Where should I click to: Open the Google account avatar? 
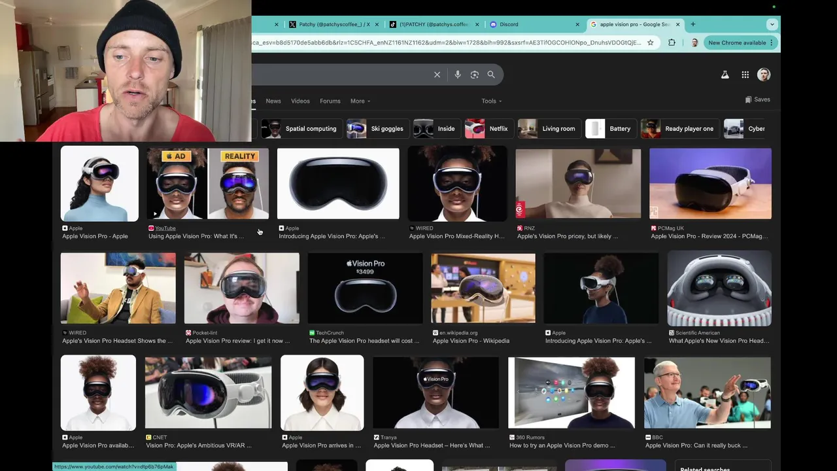(x=764, y=75)
